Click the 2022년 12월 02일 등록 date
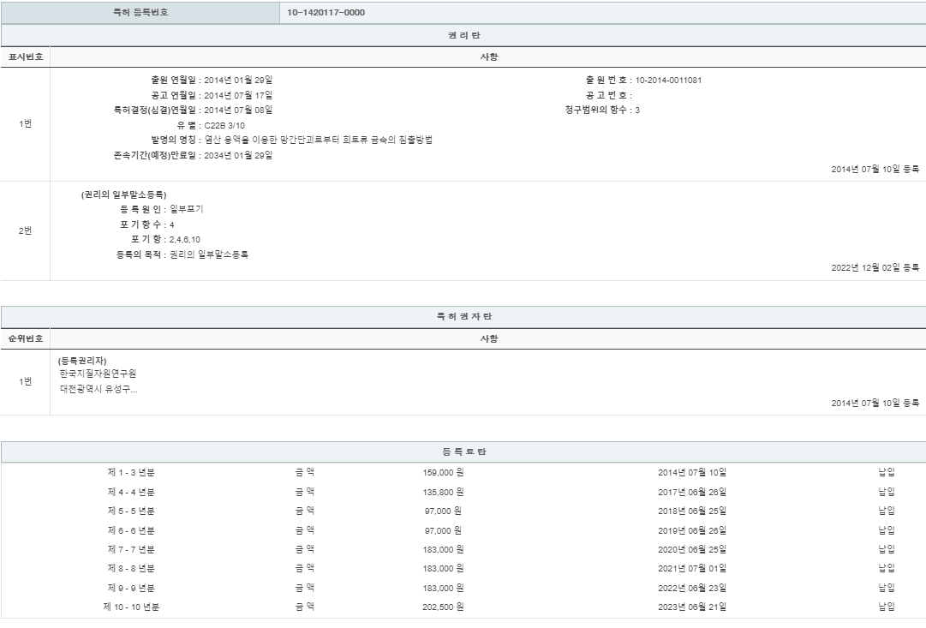The image size is (926, 628). coord(875,267)
